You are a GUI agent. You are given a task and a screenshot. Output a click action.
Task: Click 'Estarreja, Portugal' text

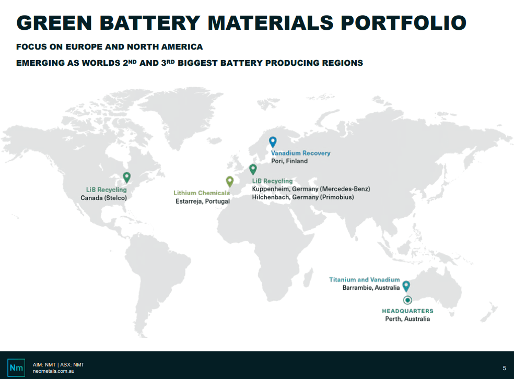pos(203,201)
